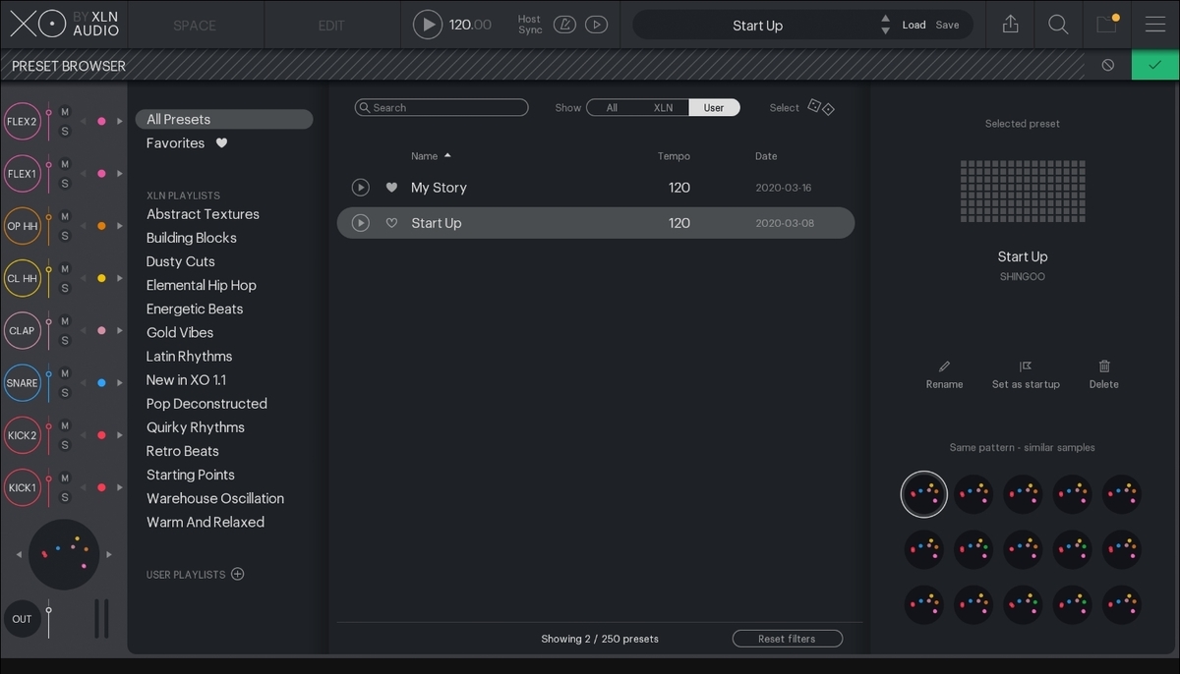
Task: Click the Rename pencil icon
Action: coord(944,366)
